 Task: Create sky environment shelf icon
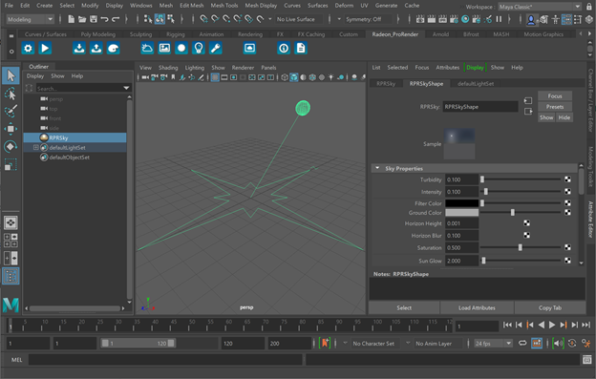147,49
